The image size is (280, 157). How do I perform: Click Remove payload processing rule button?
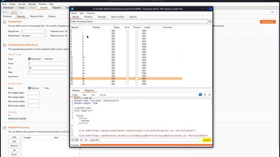point(14,146)
